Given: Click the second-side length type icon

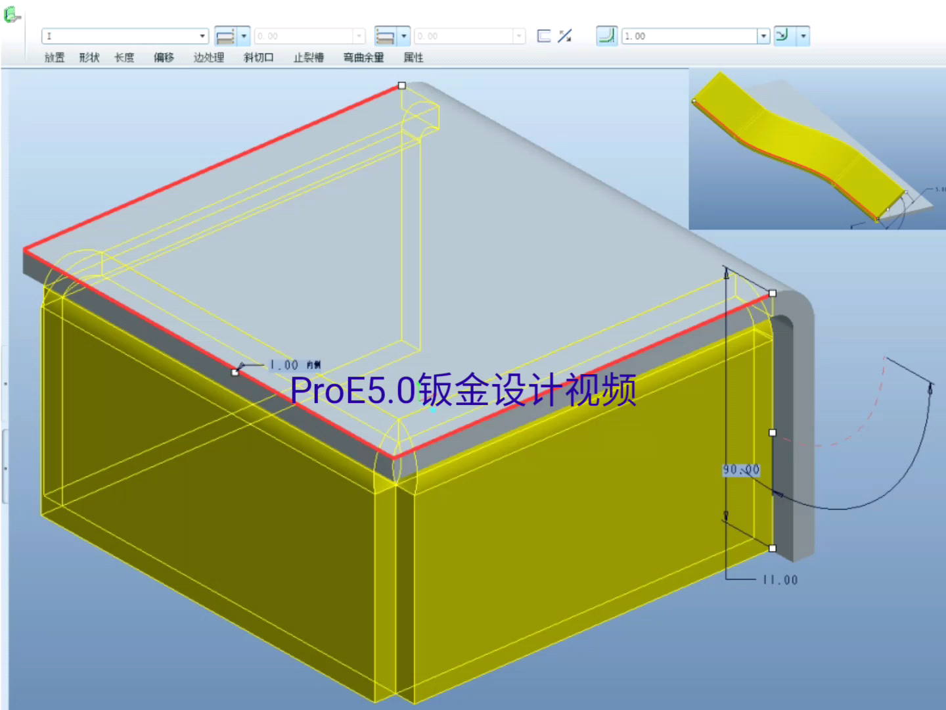Looking at the screenshot, I should 386,36.
